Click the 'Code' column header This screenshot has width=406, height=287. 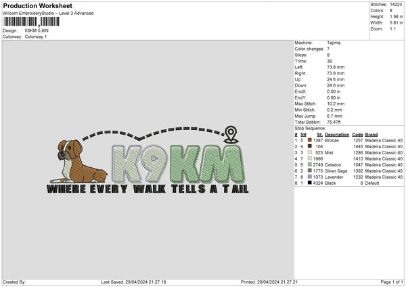[357, 135]
